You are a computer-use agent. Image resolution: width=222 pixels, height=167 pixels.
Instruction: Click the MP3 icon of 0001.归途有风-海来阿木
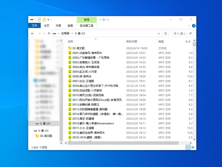70,53
